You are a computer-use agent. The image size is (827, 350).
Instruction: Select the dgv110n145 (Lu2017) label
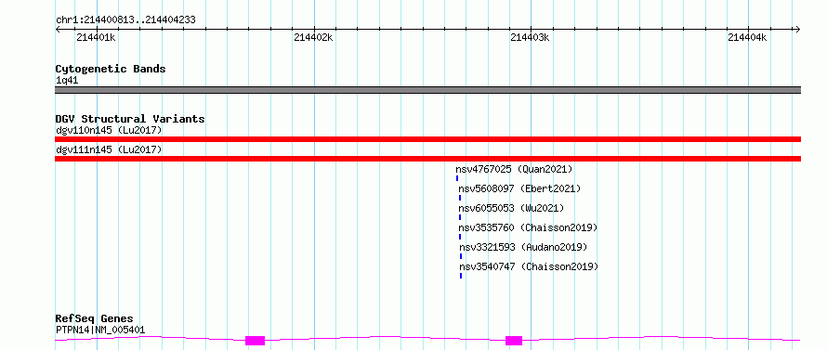click(x=109, y=130)
